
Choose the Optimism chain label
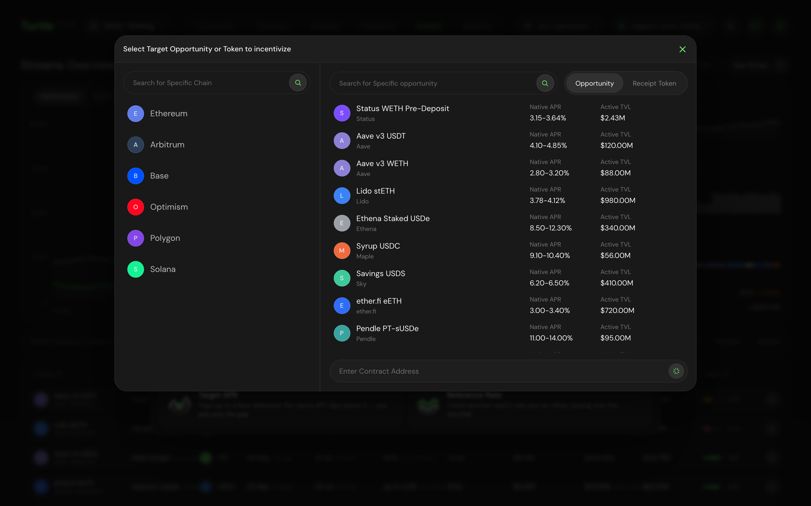169,207
